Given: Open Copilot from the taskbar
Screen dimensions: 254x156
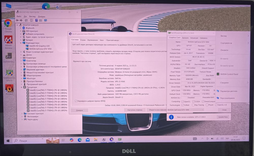Looking at the screenshot, I should (71, 140).
